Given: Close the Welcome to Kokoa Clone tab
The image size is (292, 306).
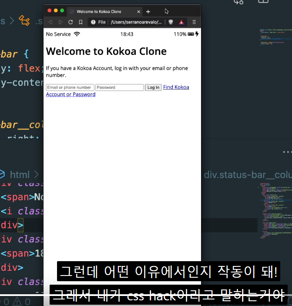Looking at the screenshot, I should pos(139,12).
